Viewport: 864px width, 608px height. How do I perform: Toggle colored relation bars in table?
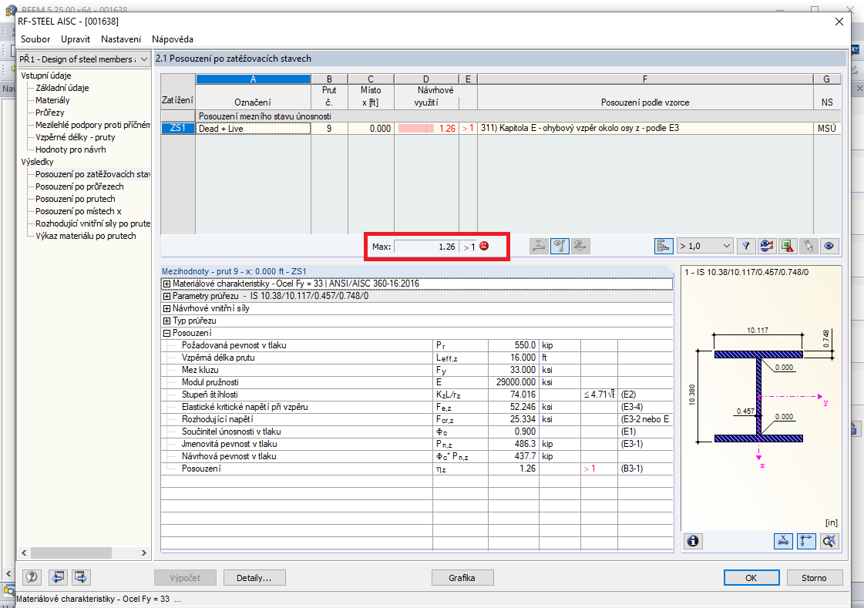(x=664, y=246)
